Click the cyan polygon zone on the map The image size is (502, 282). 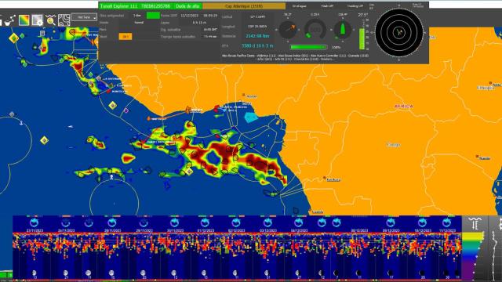(x=251, y=117)
